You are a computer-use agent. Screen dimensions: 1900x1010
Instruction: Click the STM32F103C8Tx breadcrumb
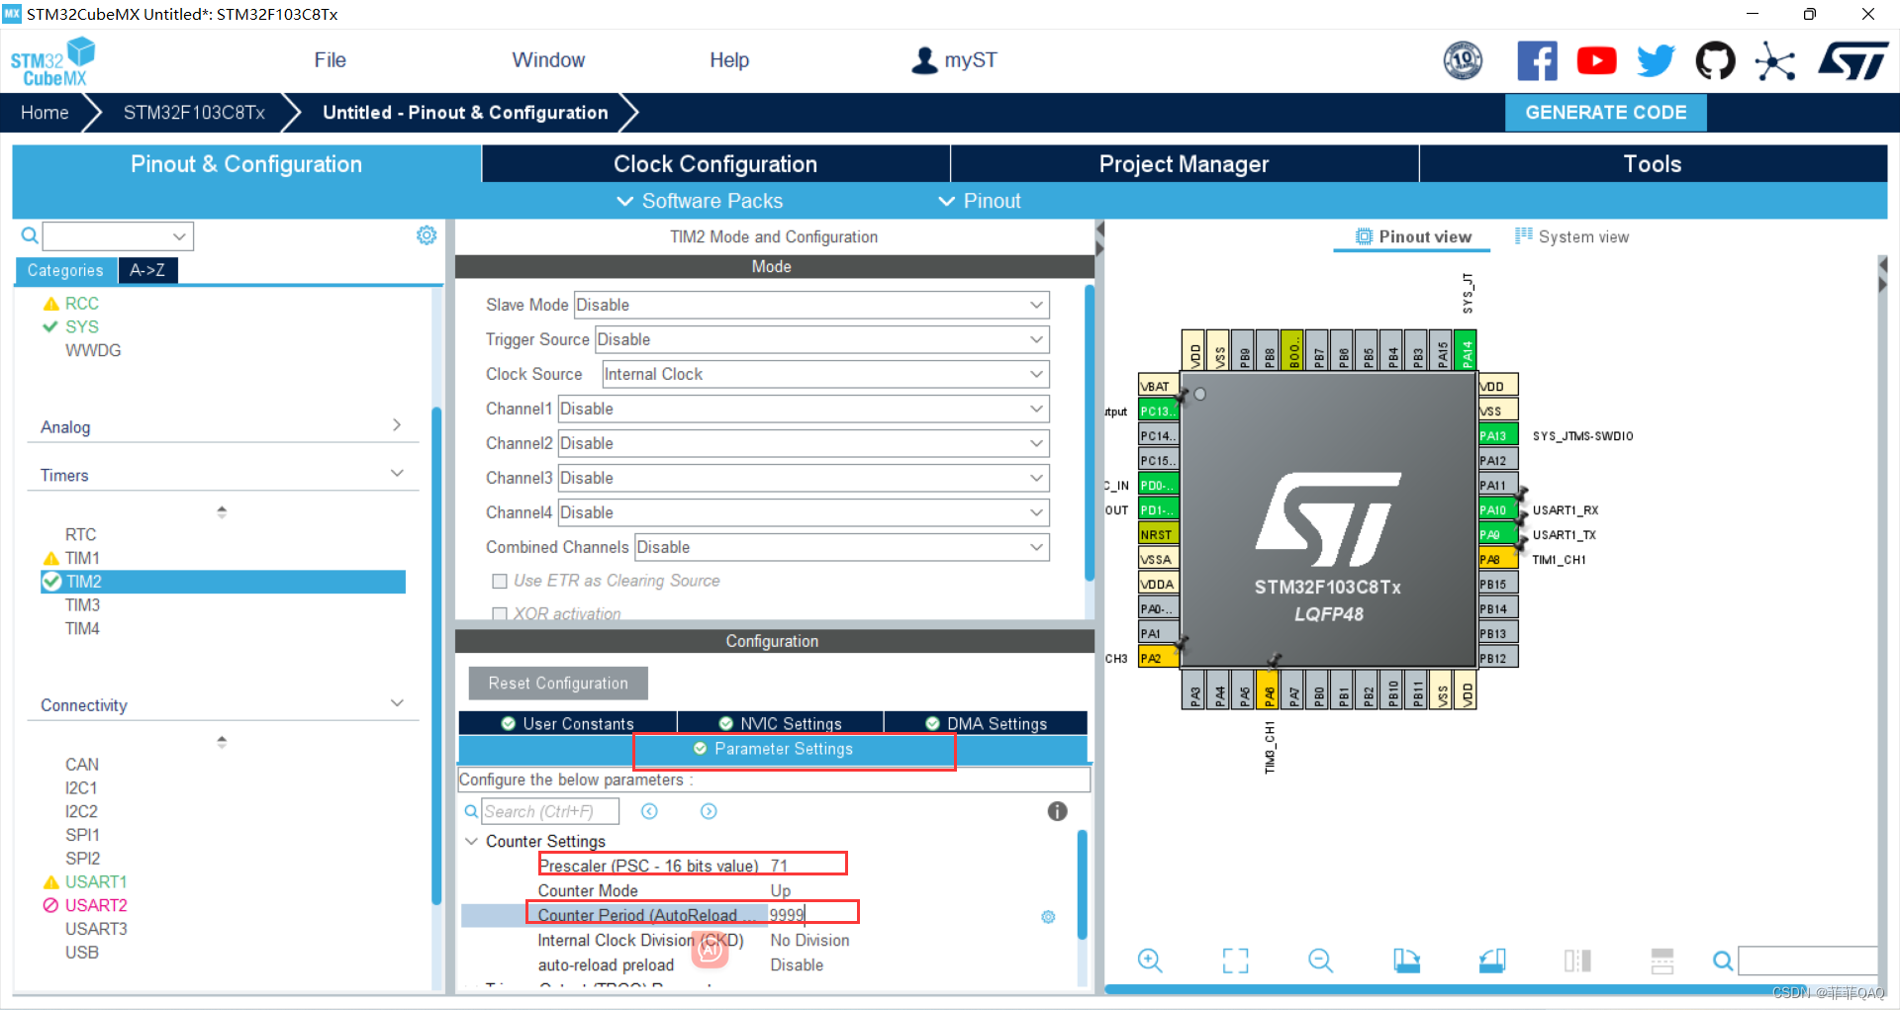click(194, 113)
